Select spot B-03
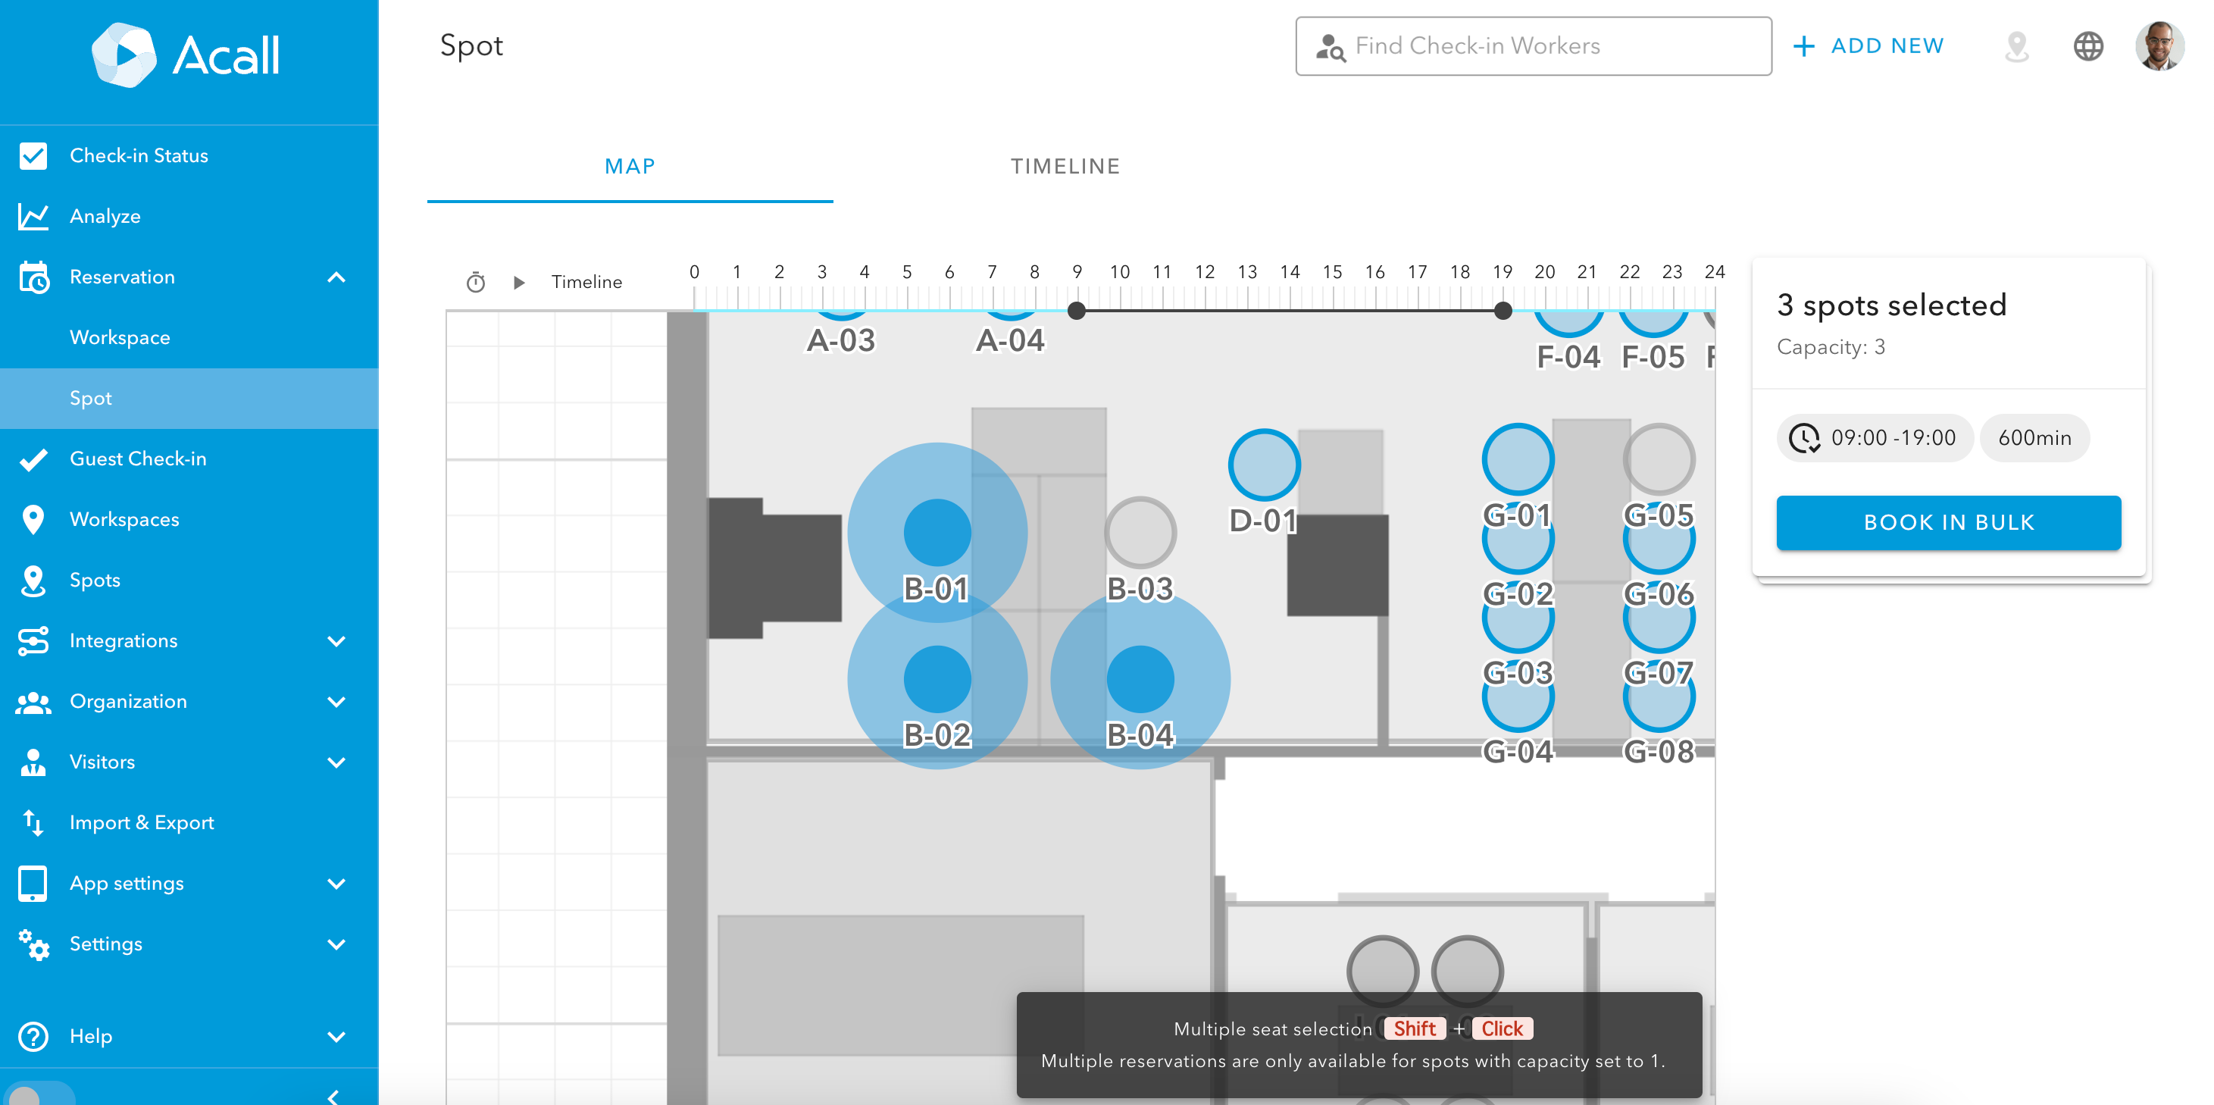 coord(1140,532)
